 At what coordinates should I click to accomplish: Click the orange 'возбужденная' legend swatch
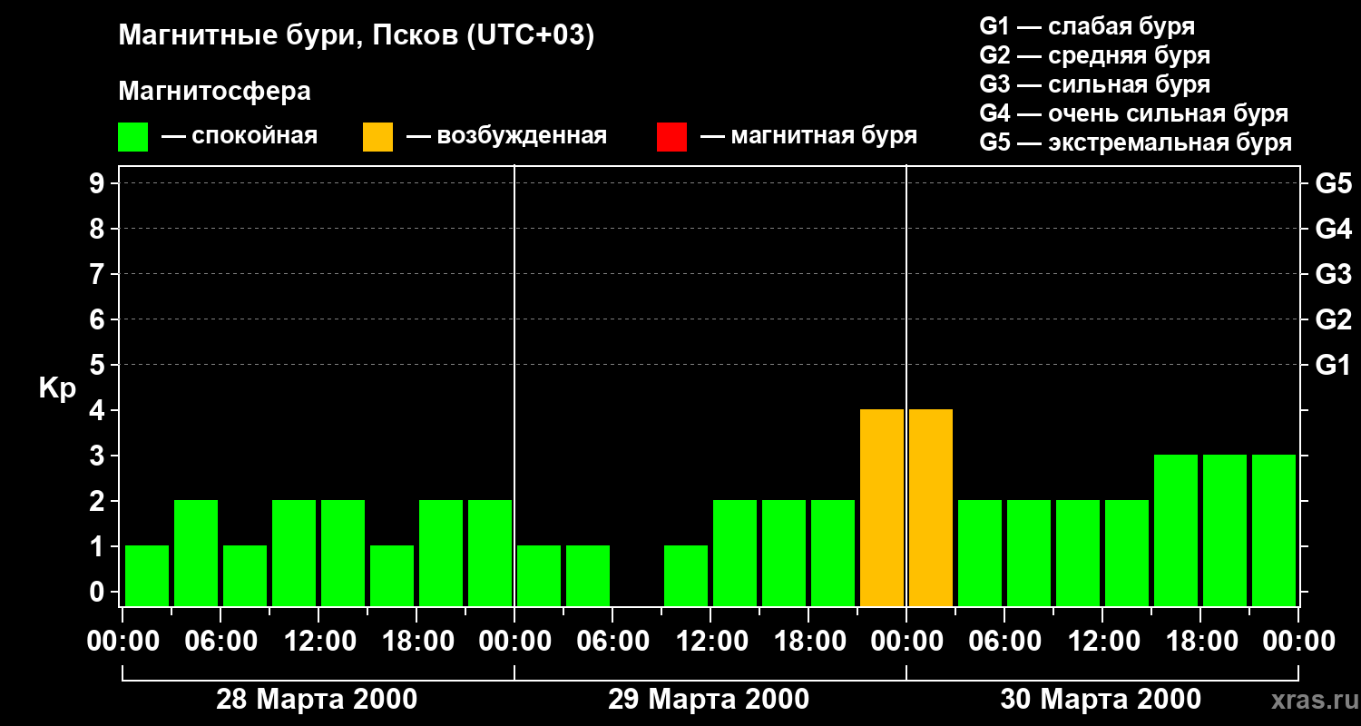[x=377, y=137]
